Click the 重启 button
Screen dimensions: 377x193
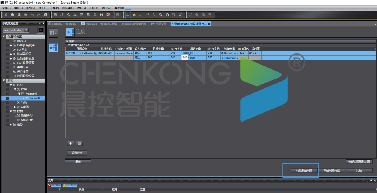pyautogui.click(x=78, y=162)
